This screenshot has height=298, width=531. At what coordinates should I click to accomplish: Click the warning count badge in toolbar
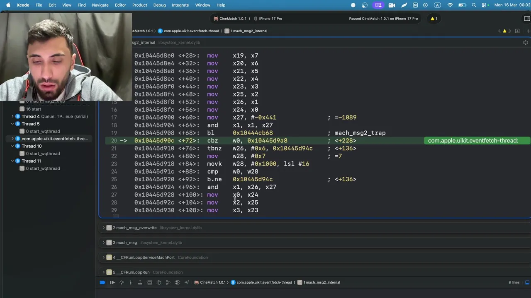pos(434,19)
